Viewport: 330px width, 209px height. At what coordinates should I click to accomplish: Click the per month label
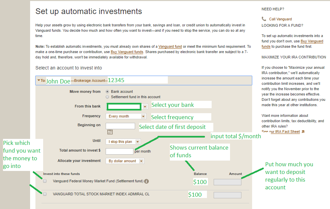click(x=142, y=151)
